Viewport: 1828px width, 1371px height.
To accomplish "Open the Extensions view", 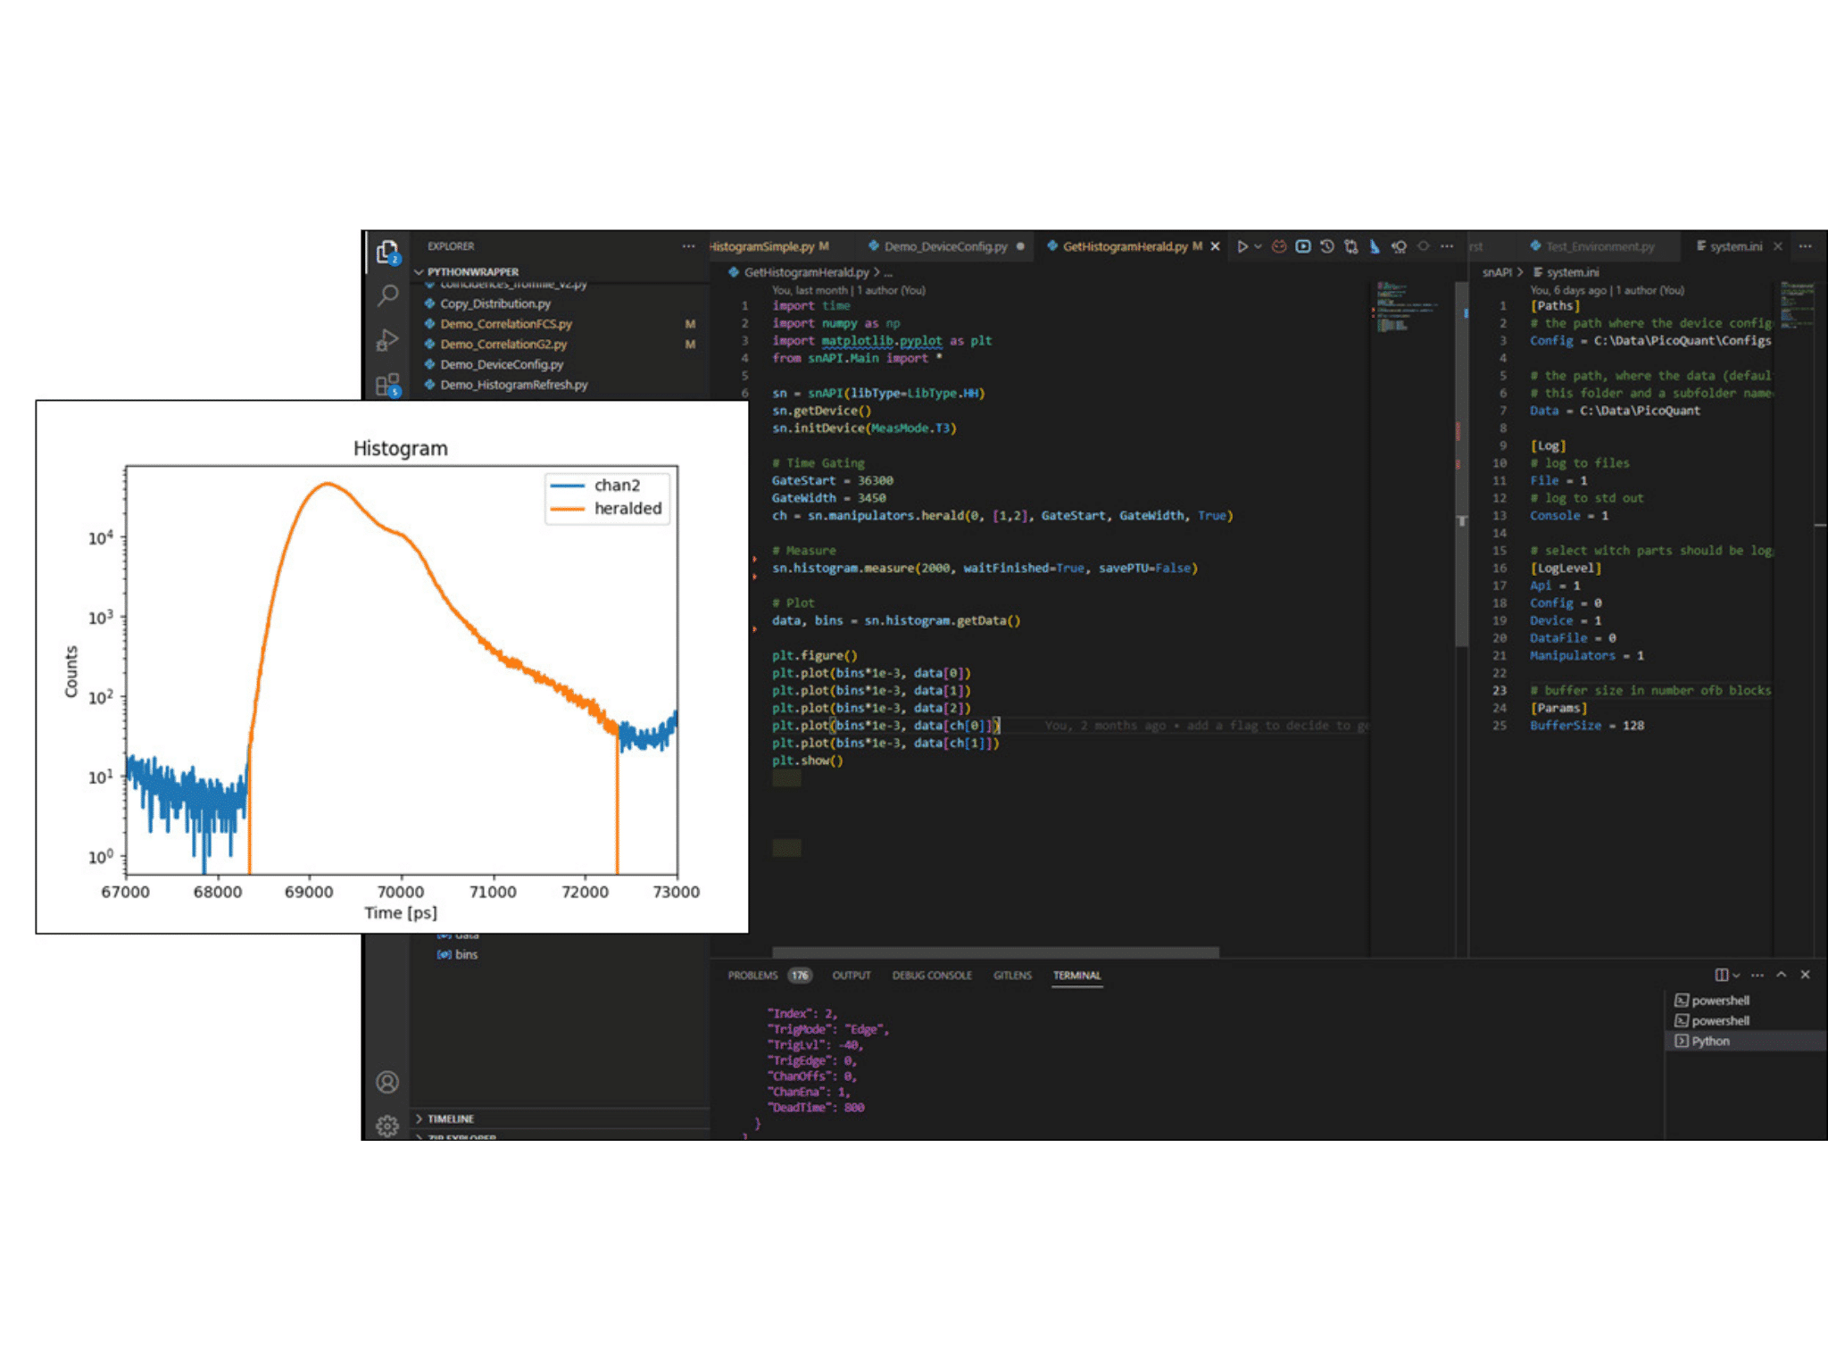I will [x=387, y=386].
